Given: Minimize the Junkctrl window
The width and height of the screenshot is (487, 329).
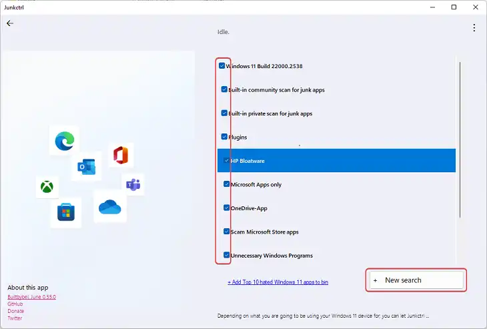Looking at the screenshot, I should click(x=432, y=7).
